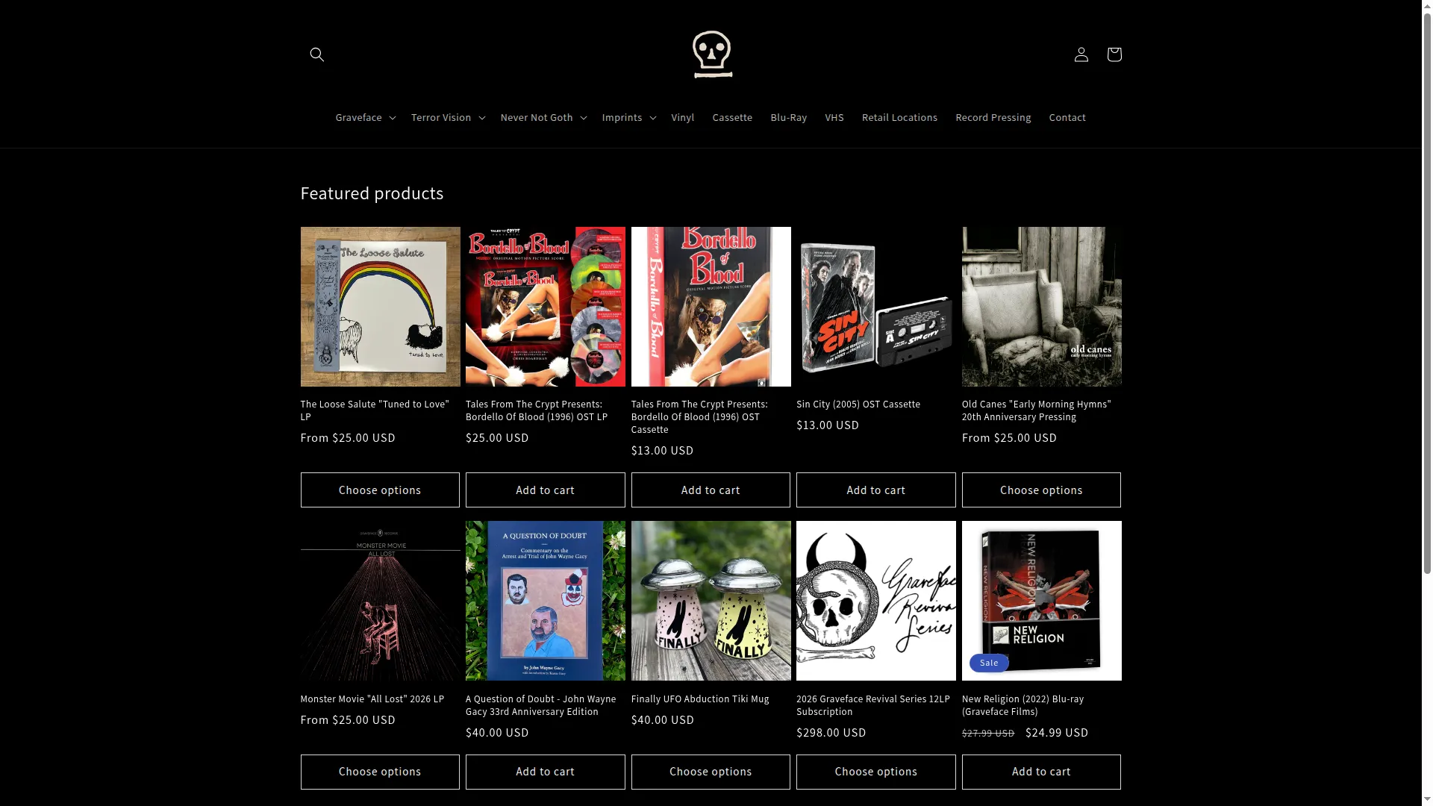Image resolution: width=1433 pixels, height=806 pixels.
Task: Open Old Canes armchair cover image
Action: pyautogui.click(x=1041, y=307)
